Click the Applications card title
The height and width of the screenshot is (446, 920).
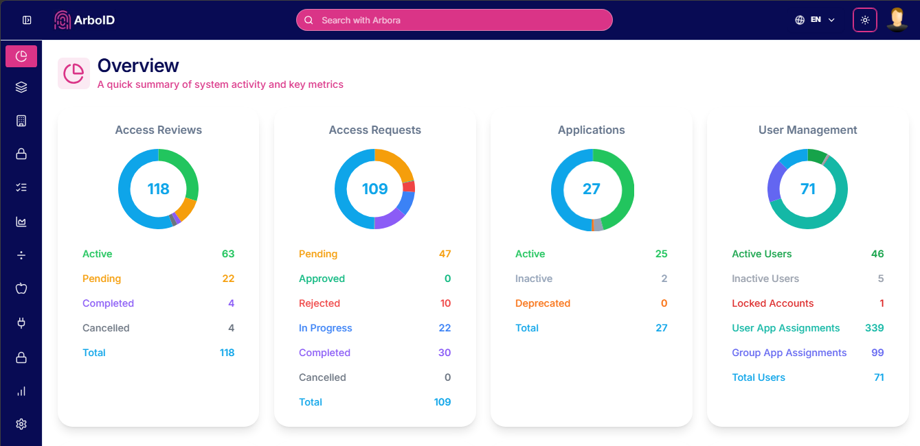pyautogui.click(x=592, y=130)
